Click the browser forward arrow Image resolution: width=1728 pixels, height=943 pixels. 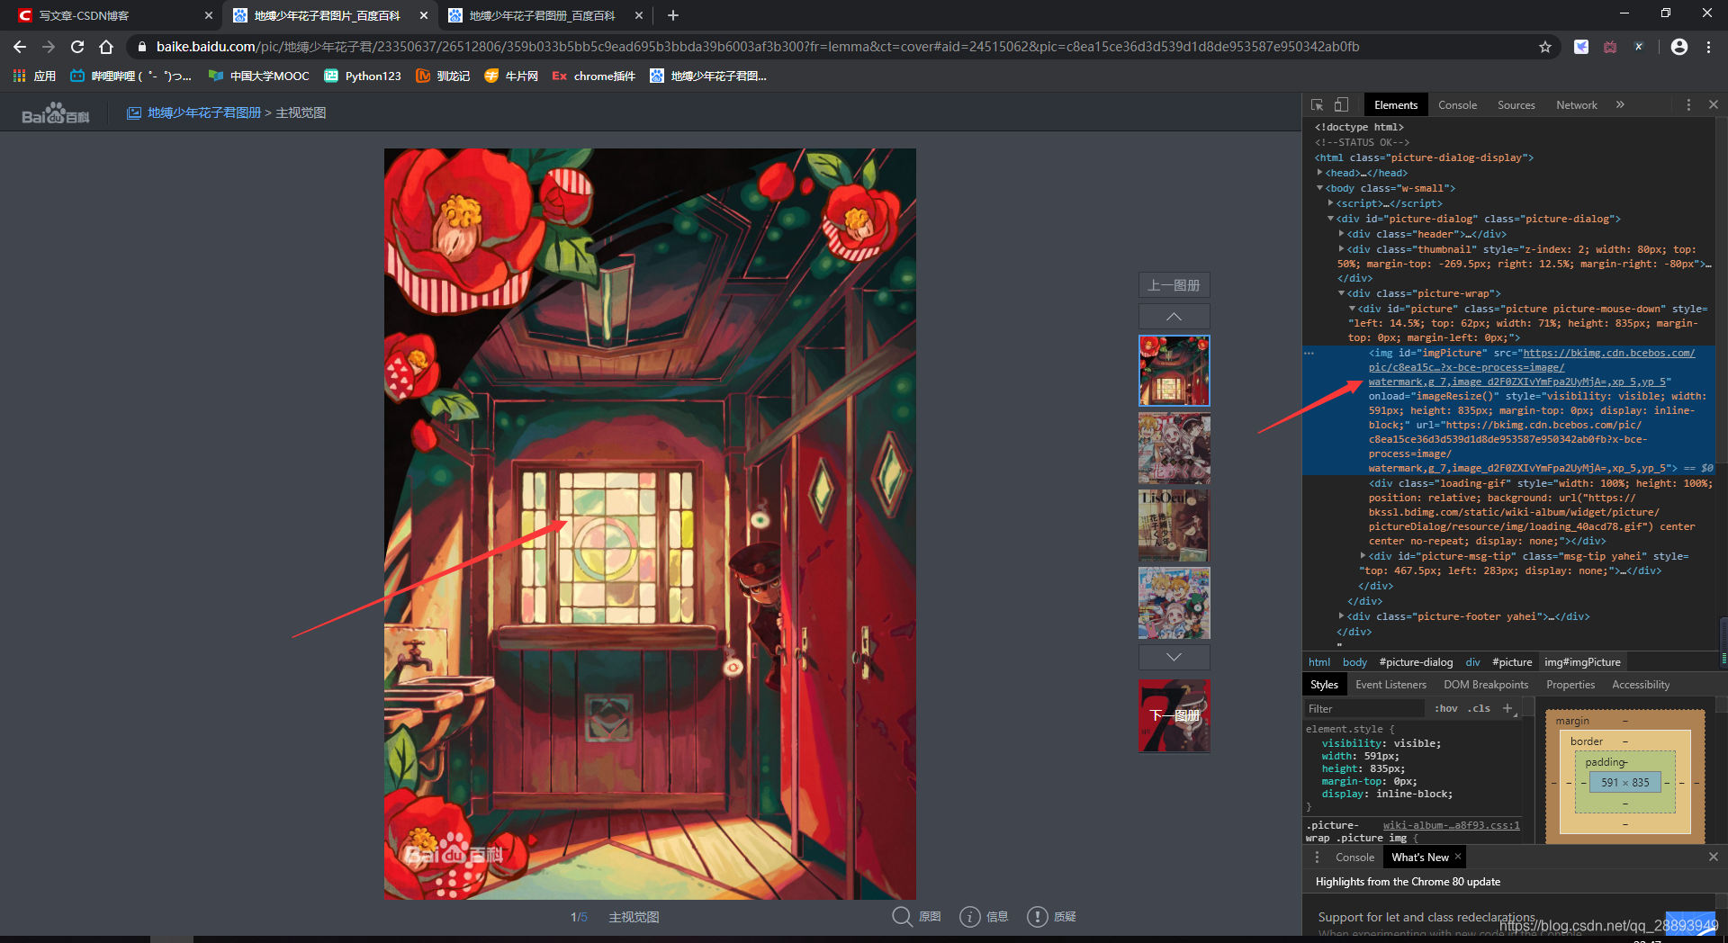tap(49, 47)
